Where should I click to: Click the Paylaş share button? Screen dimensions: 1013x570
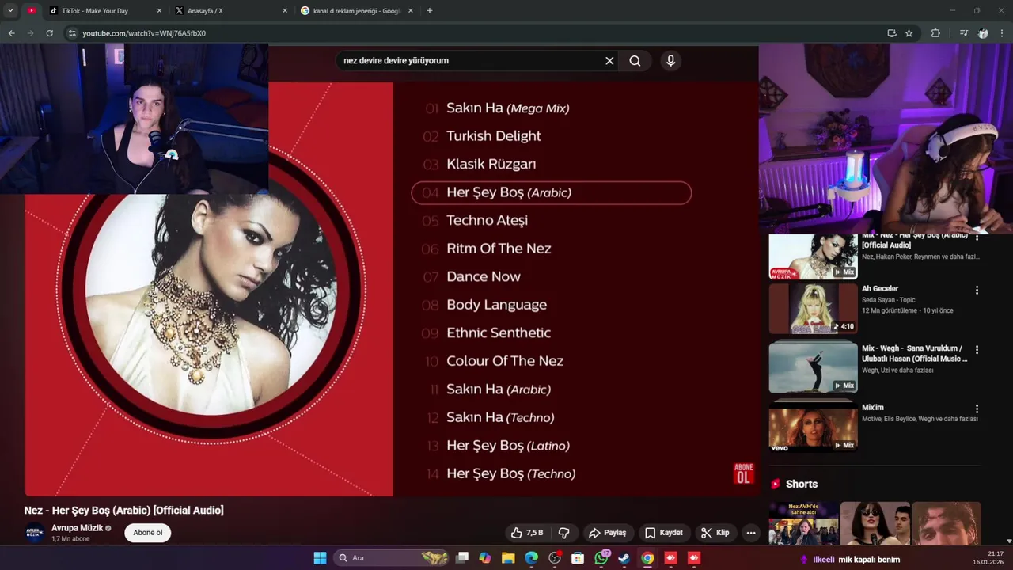pos(607,533)
